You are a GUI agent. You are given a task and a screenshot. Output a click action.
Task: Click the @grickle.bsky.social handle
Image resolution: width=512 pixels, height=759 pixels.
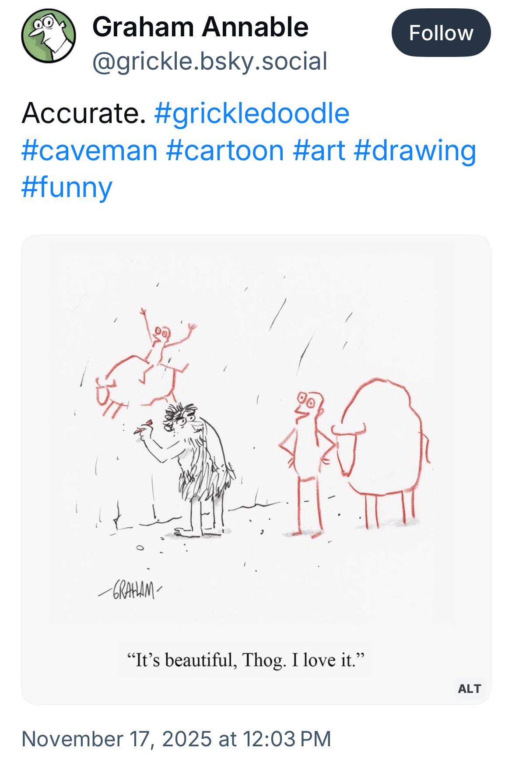pyautogui.click(x=210, y=61)
